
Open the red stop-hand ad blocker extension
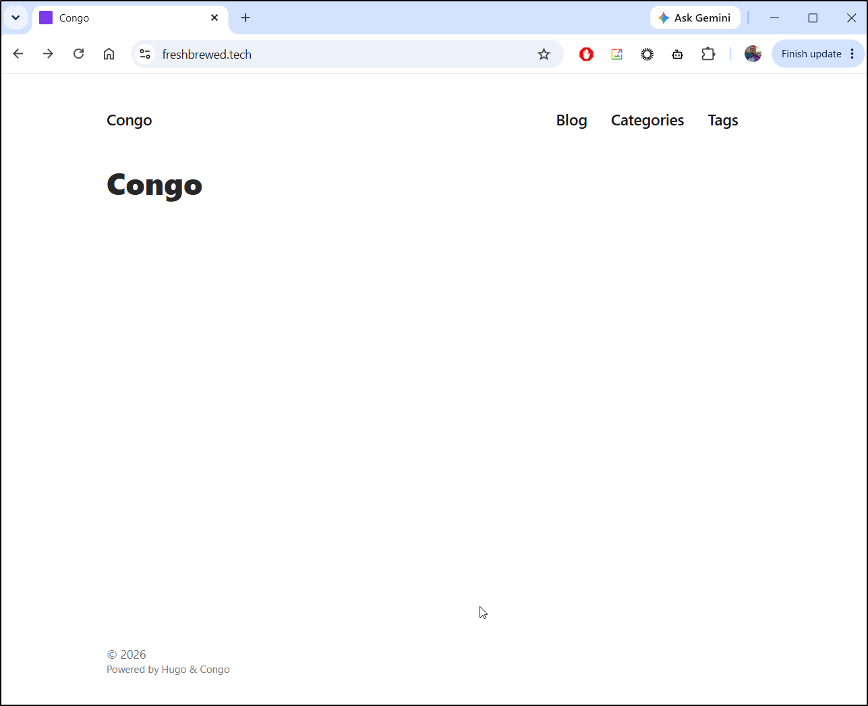pyautogui.click(x=586, y=54)
